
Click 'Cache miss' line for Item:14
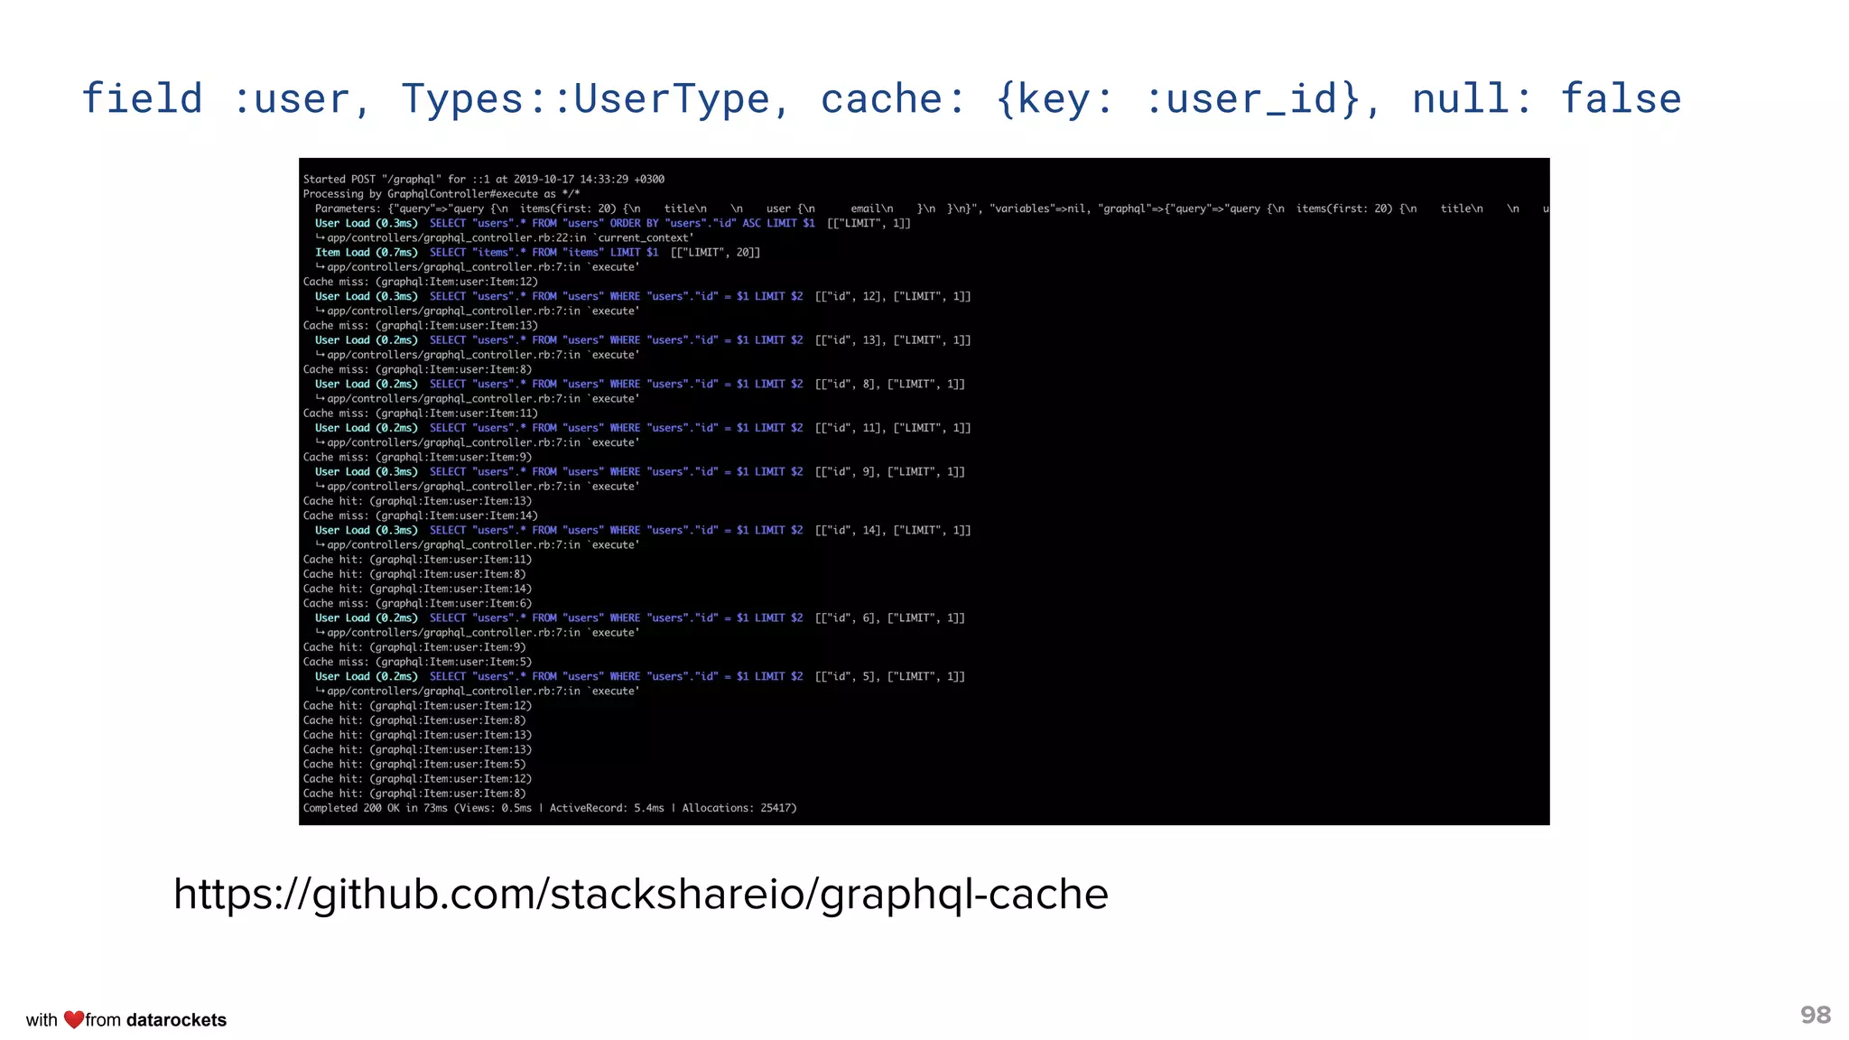[x=421, y=515]
